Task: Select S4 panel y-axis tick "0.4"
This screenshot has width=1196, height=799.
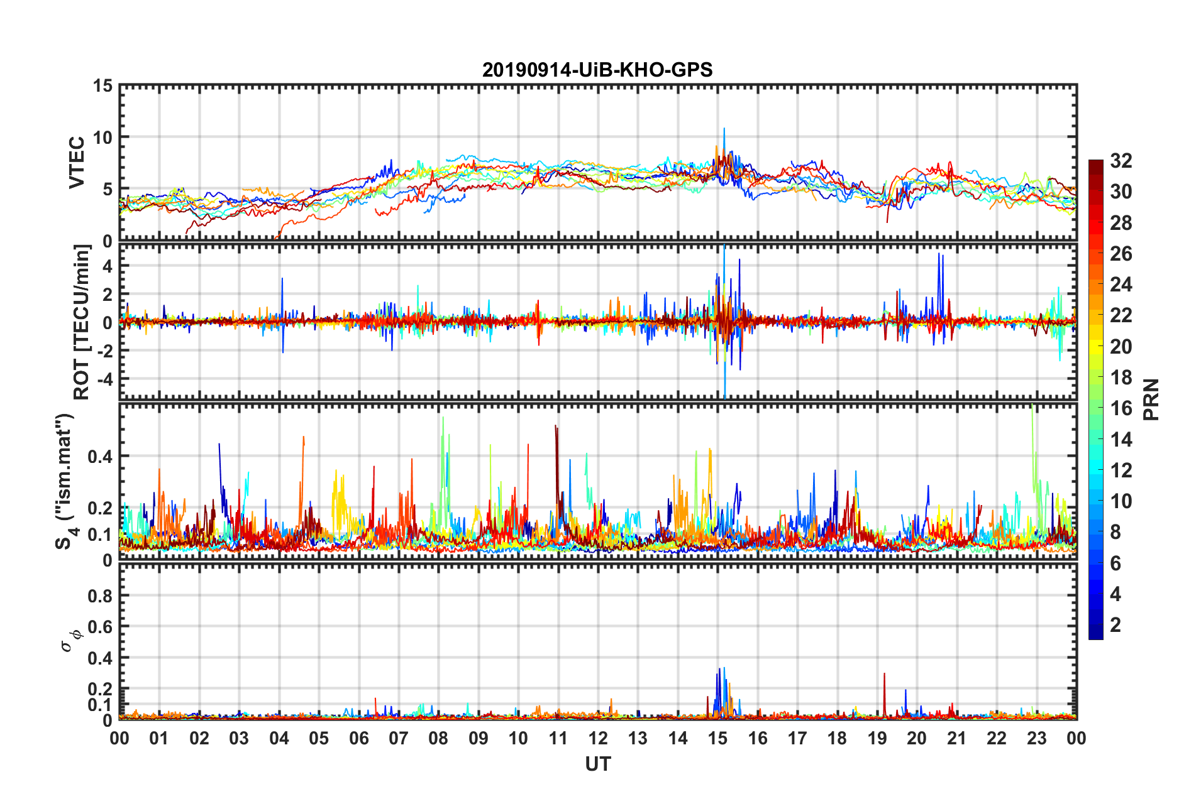Action: pos(100,457)
